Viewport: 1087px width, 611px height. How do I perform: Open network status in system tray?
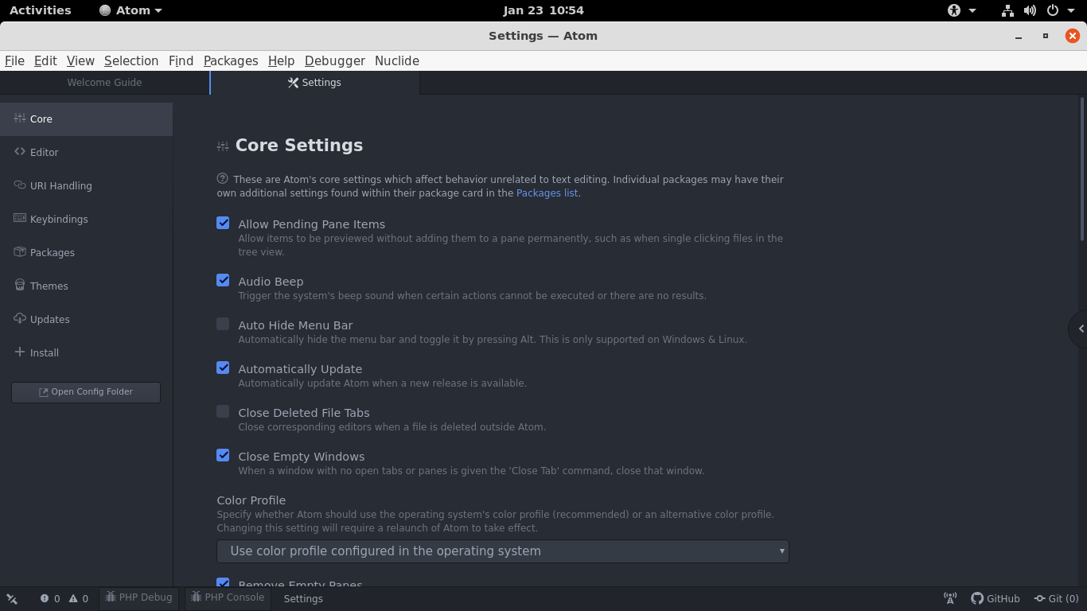pos(1007,10)
